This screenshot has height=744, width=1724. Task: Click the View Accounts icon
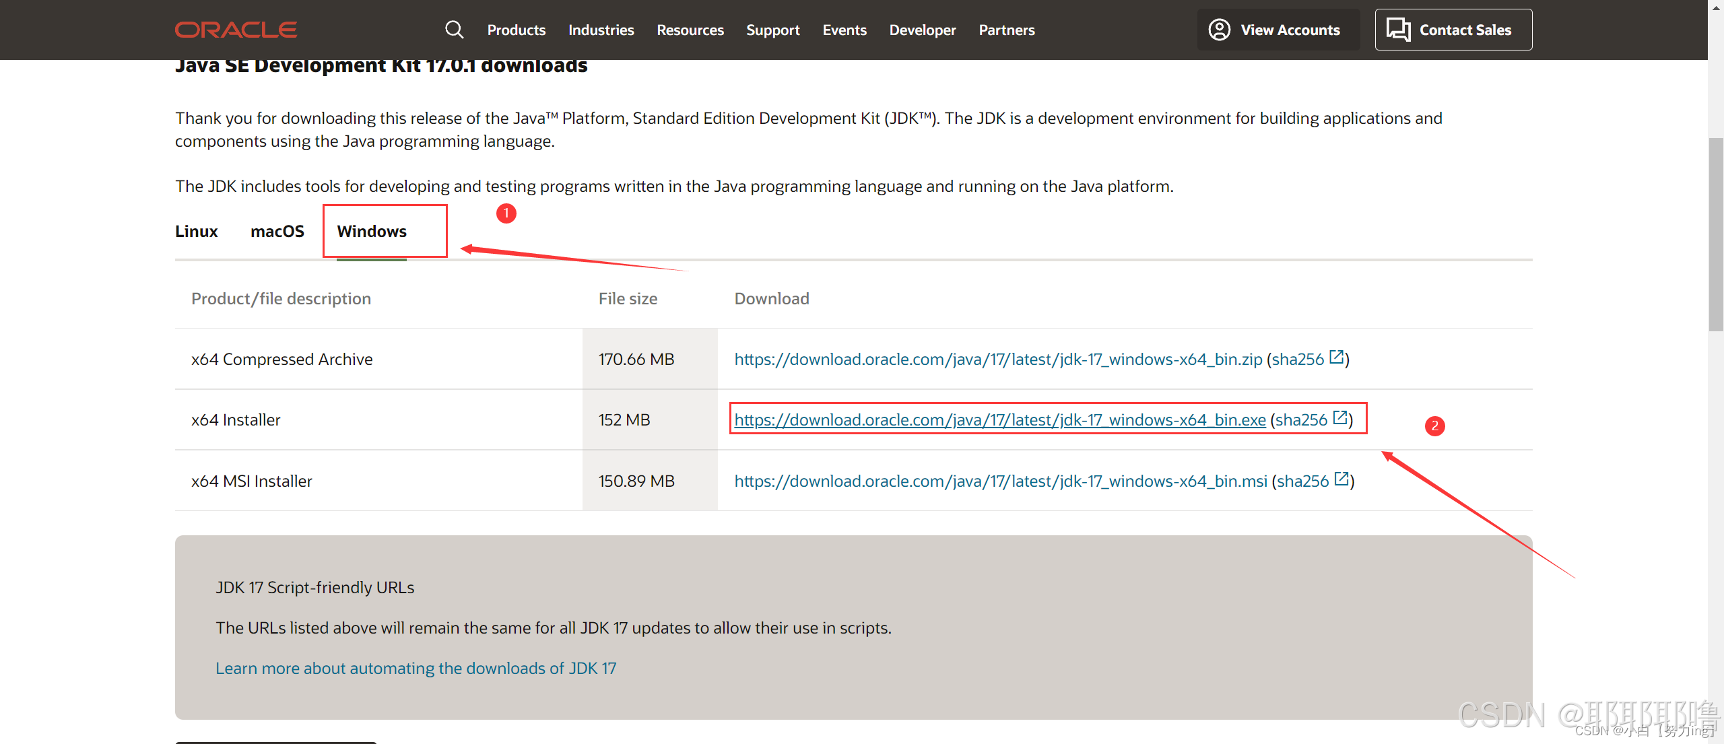(1218, 30)
